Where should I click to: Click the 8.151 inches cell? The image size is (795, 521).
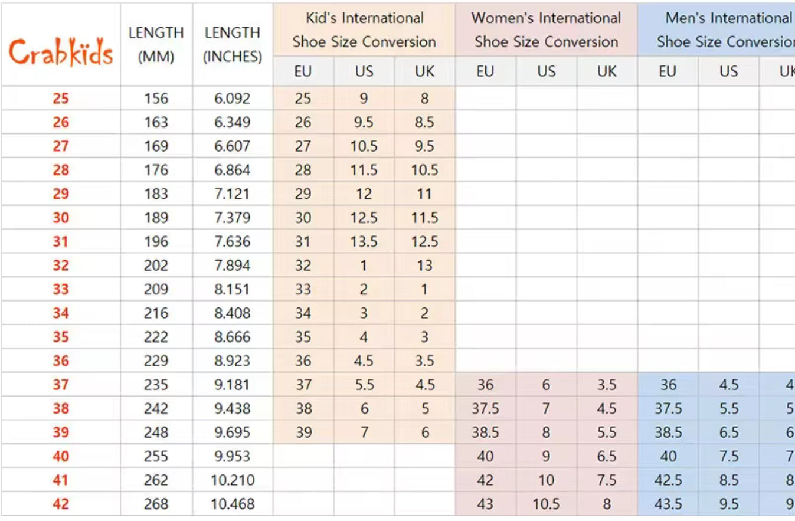click(233, 289)
